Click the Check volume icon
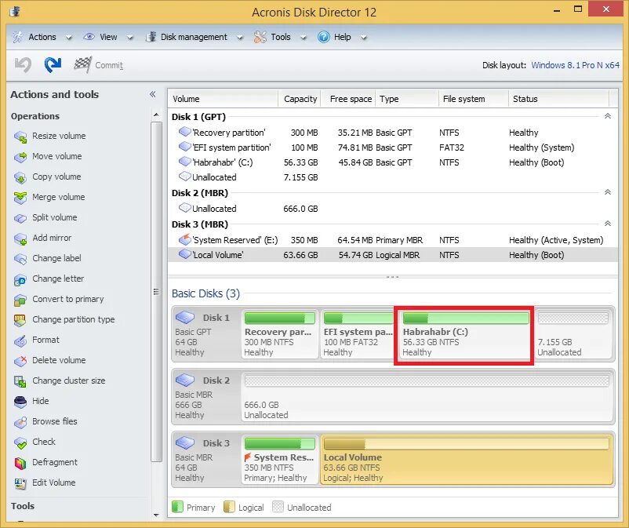The width and height of the screenshot is (629, 528). [20, 442]
